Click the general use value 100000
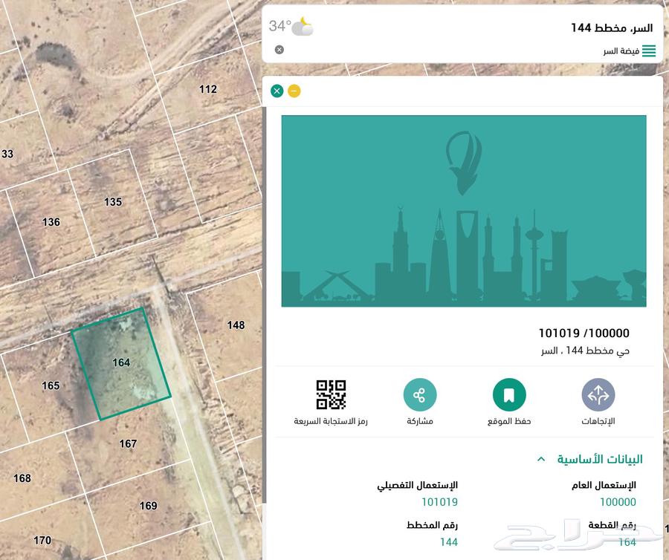 pyautogui.click(x=618, y=502)
